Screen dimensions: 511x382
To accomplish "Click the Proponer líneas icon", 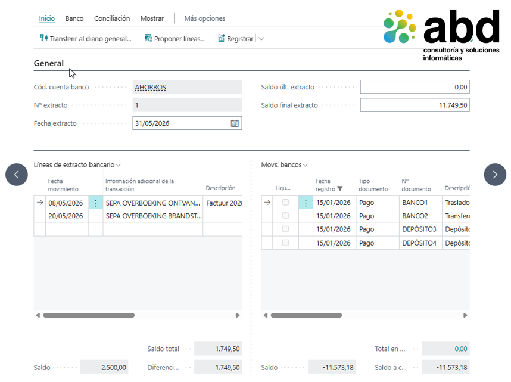I will click(148, 38).
